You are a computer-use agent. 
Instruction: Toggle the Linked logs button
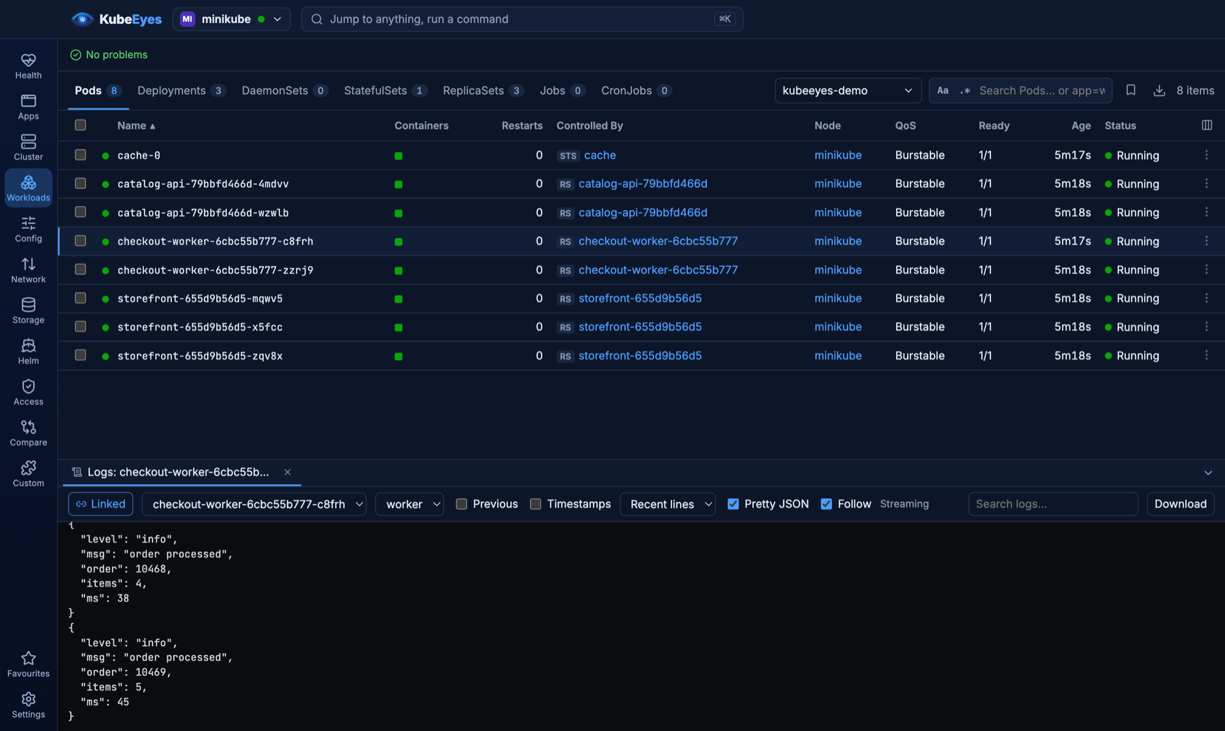[100, 504]
